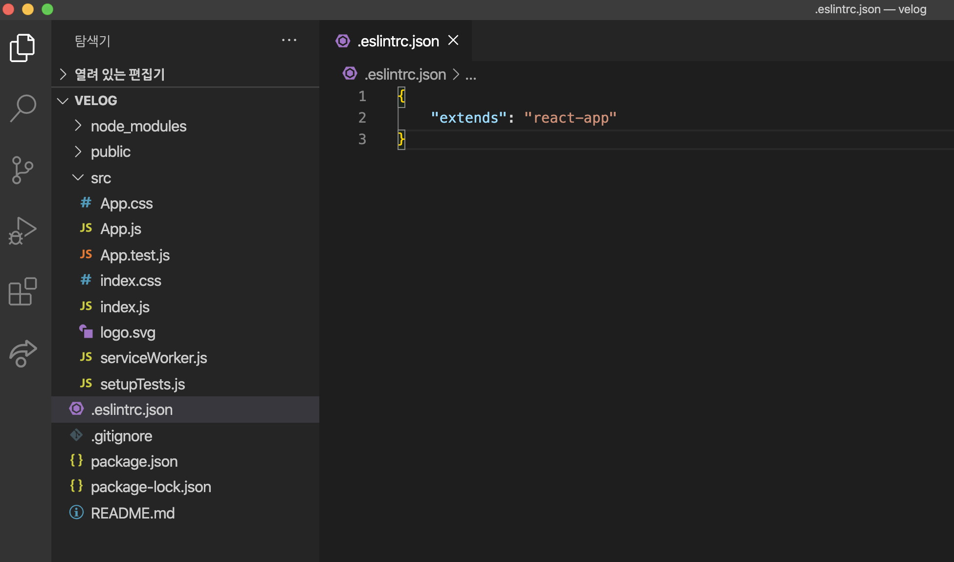Click the "react-app" string value

click(x=570, y=118)
